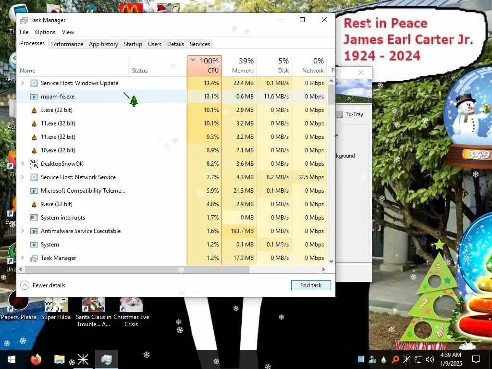Screen dimensions: 492x369
Task: Open Santa Claus in Trouble desktop shortcut
Action: click(94, 312)
